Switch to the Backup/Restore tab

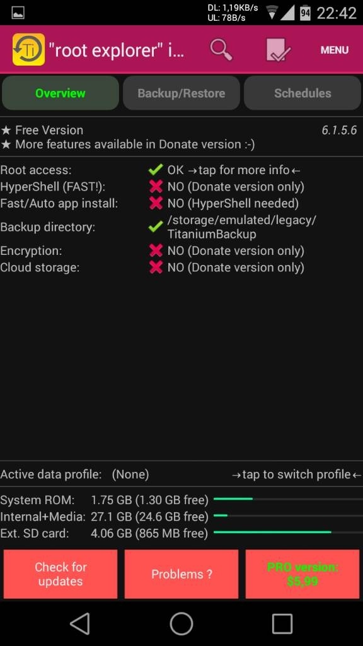pos(181,93)
